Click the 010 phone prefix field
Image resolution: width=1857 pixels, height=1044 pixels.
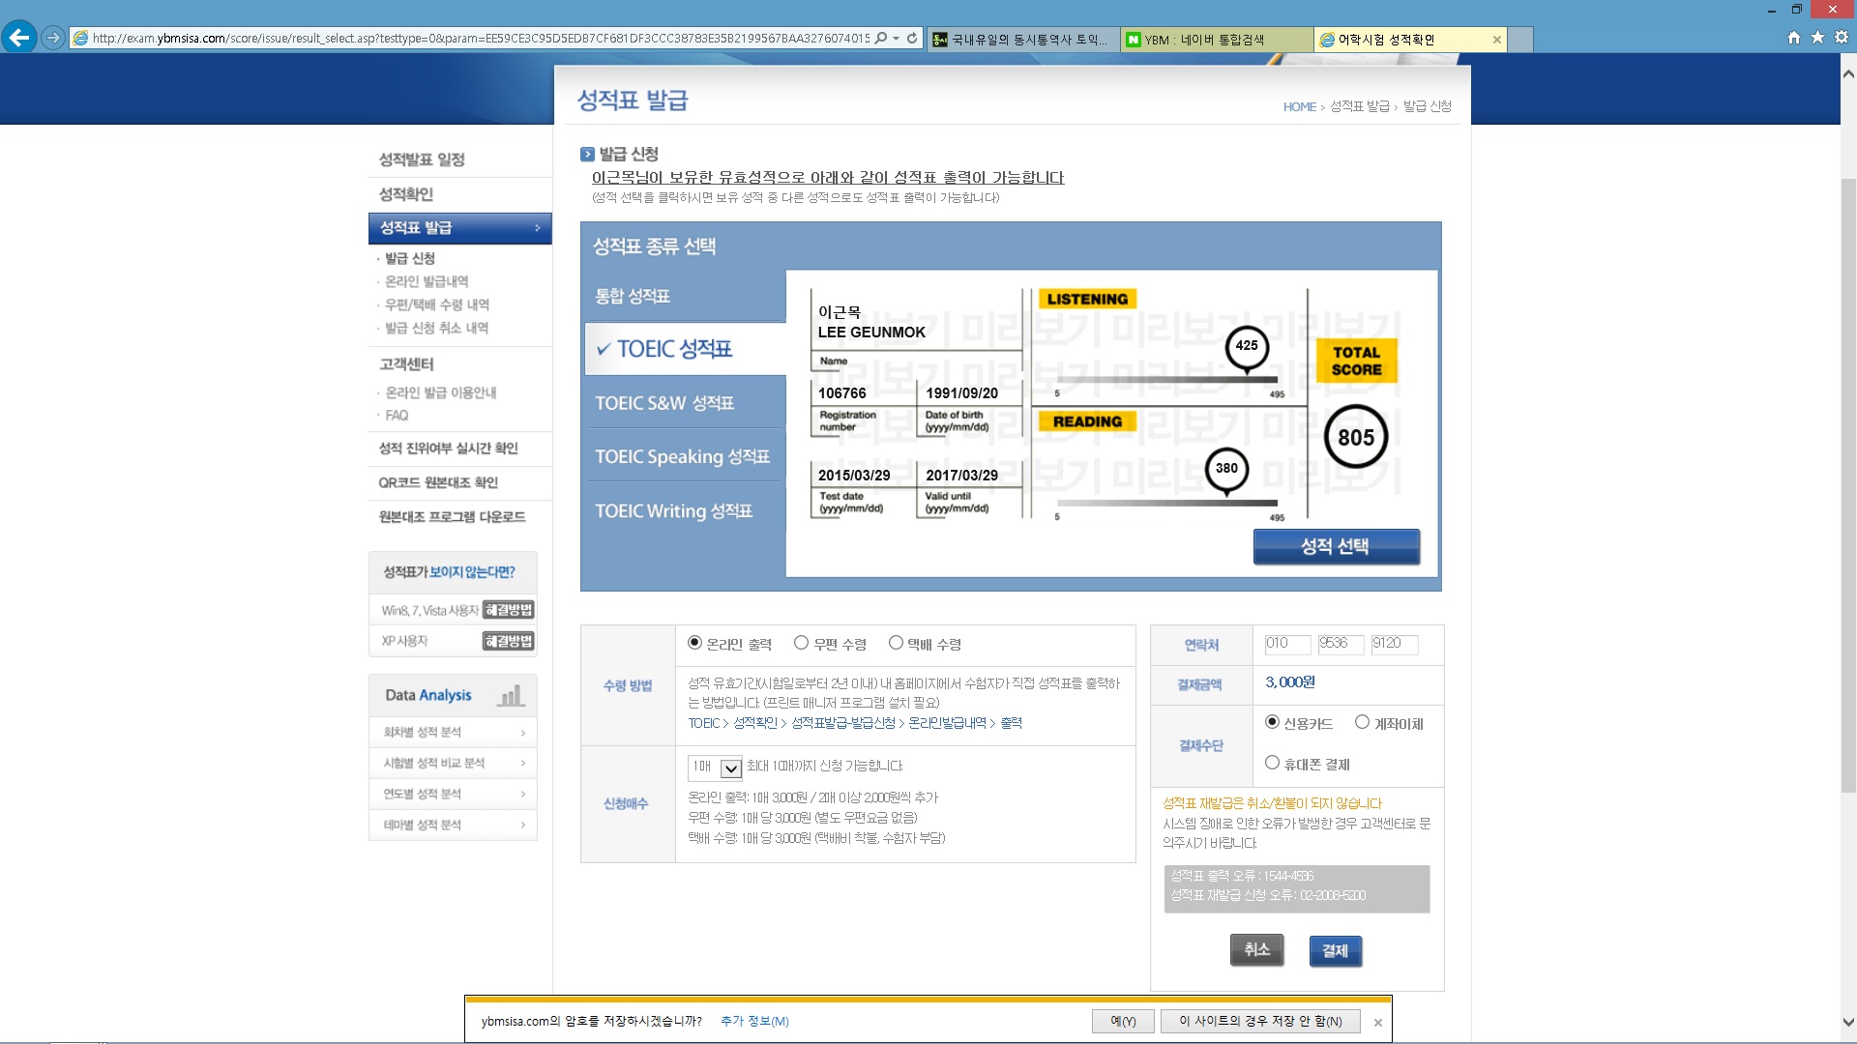click(x=1287, y=644)
